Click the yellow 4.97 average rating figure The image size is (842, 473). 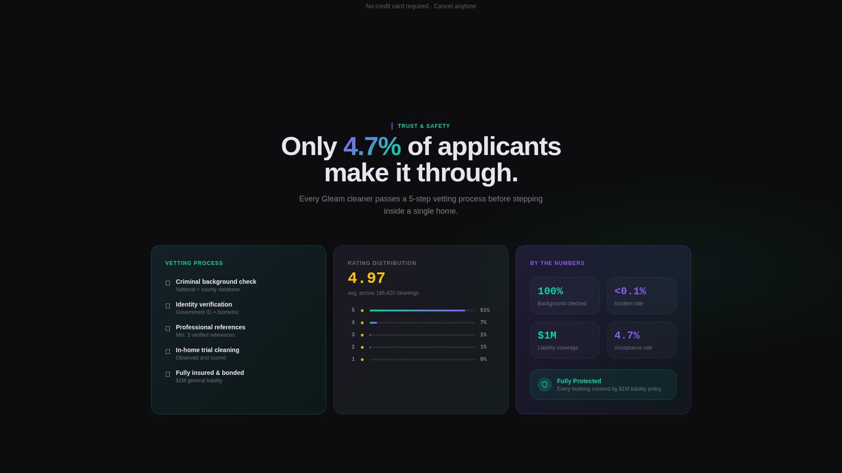367,278
